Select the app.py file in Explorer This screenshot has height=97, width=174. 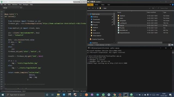click(x=122, y=26)
